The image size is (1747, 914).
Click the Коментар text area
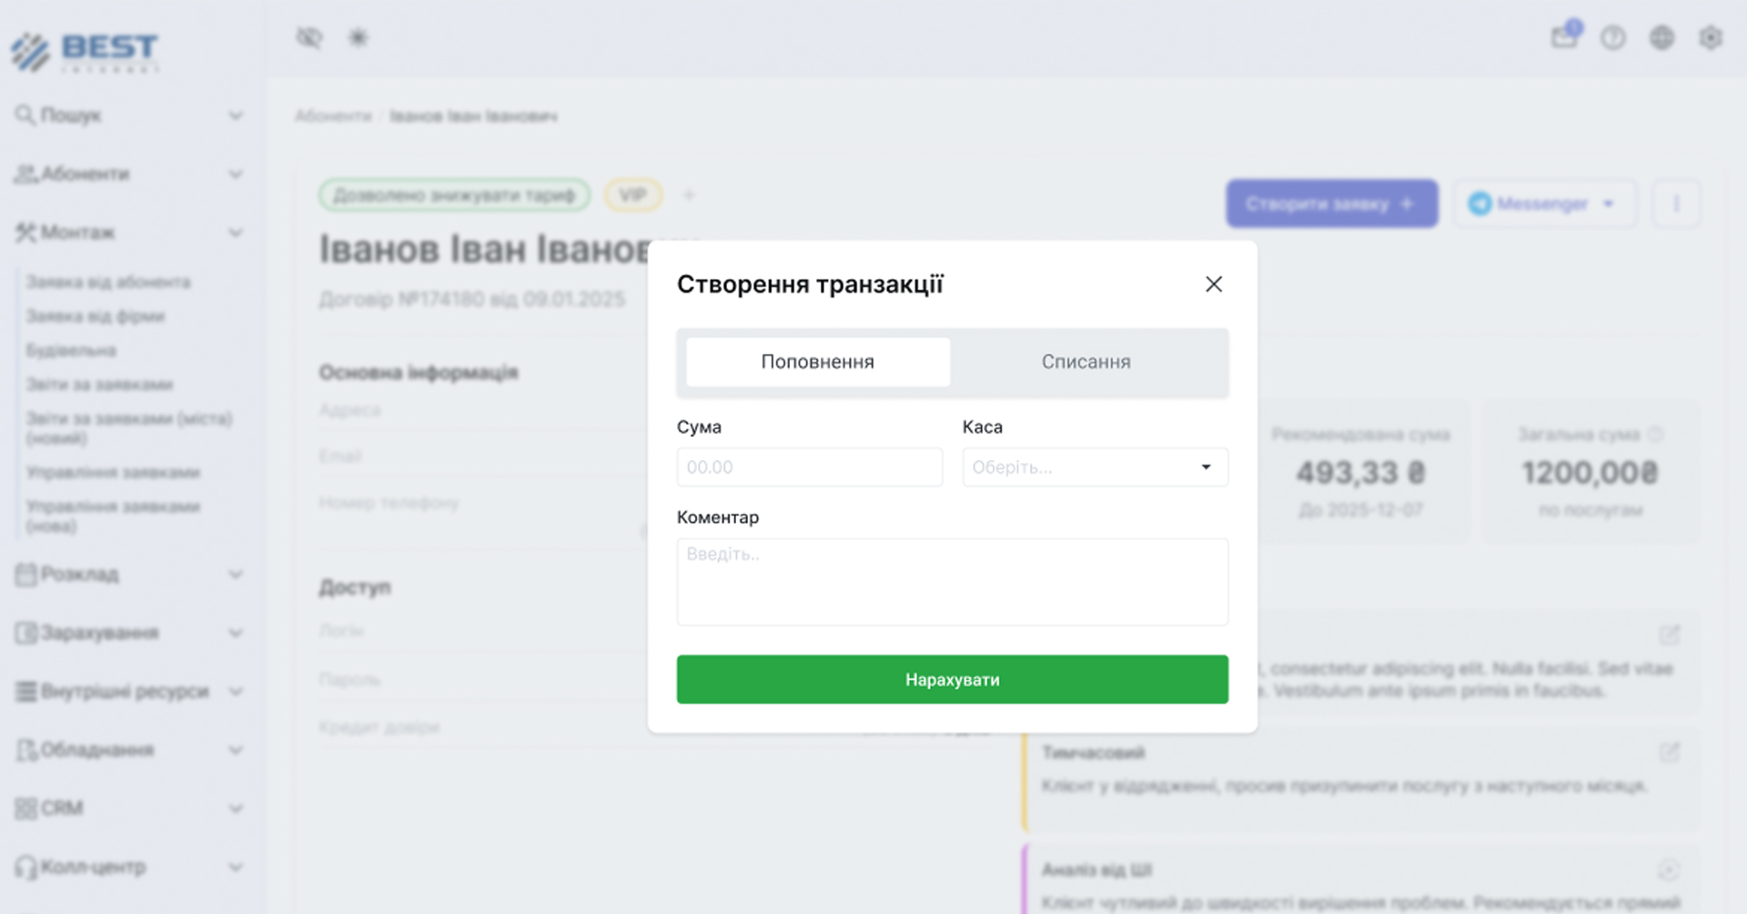pyautogui.click(x=952, y=581)
